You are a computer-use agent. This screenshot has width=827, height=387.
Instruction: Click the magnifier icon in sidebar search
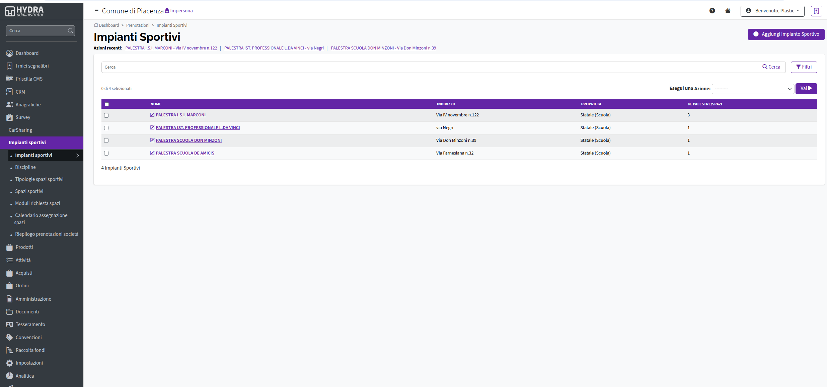(70, 31)
